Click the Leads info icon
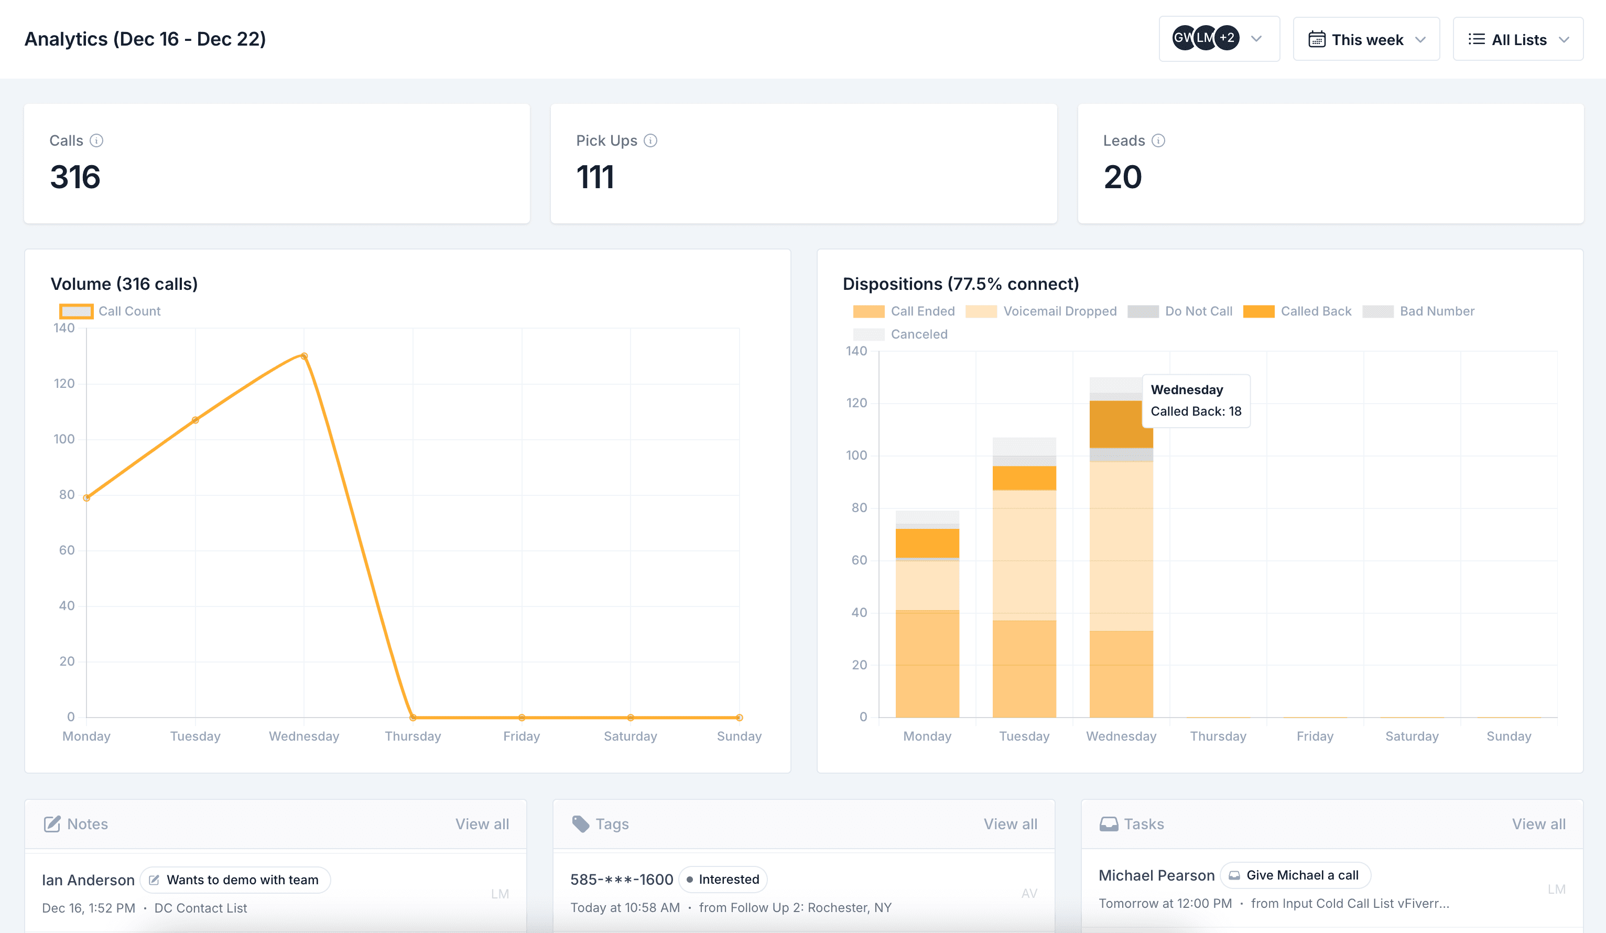The width and height of the screenshot is (1606, 933). (1158, 140)
